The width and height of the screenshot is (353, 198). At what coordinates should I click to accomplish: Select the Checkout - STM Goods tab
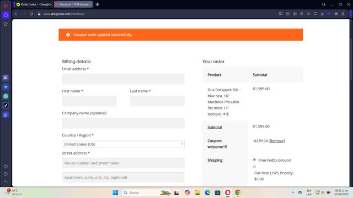point(73,4)
